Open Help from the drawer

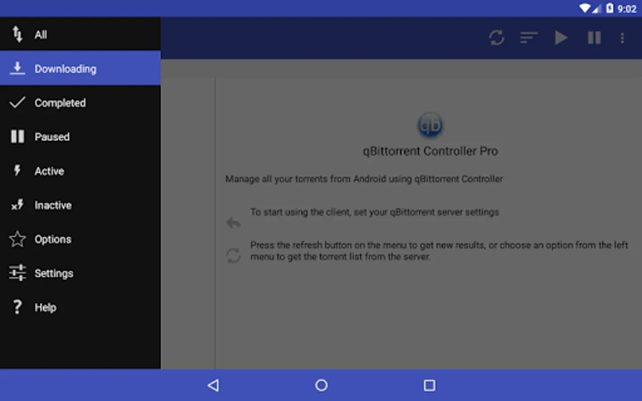coord(80,307)
